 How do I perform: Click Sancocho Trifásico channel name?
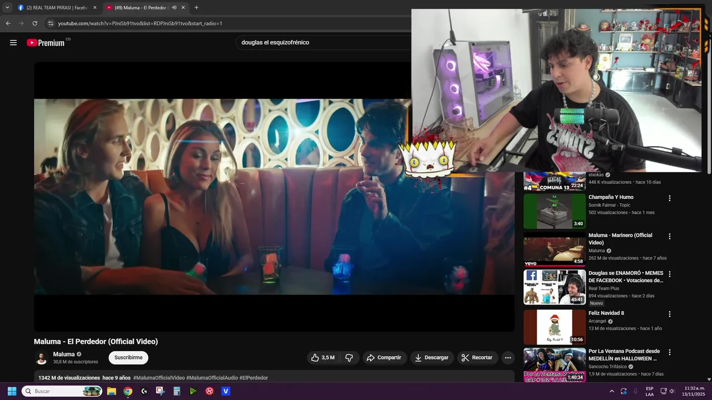coord(607,367)
